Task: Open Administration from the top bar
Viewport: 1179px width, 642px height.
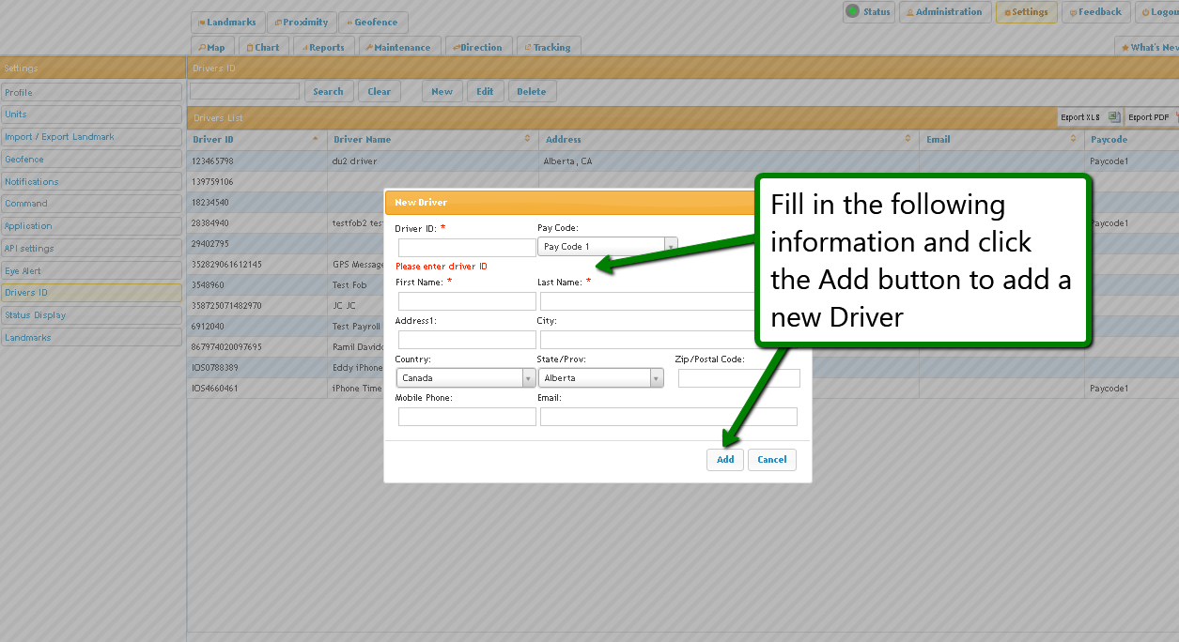Action: (944, 12)
